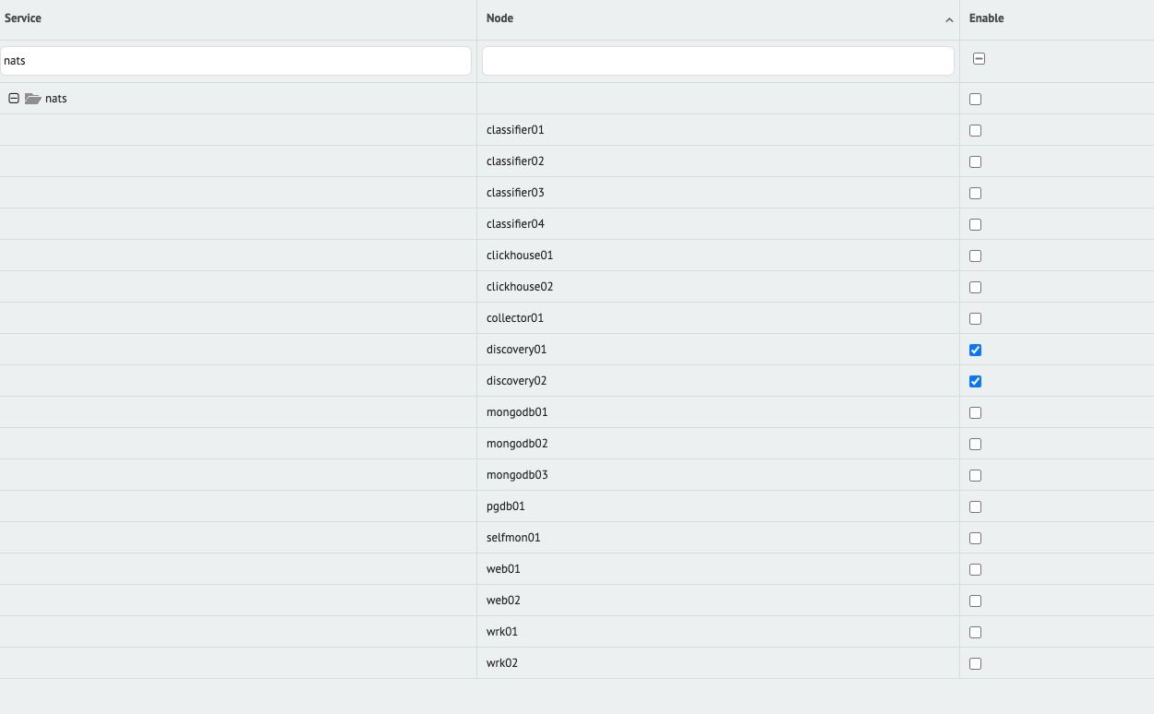Screen dimensions: 1154x714
Task: Toggle the Node column sort arrow
Action: pyautogui.click(x=949, y=19)
